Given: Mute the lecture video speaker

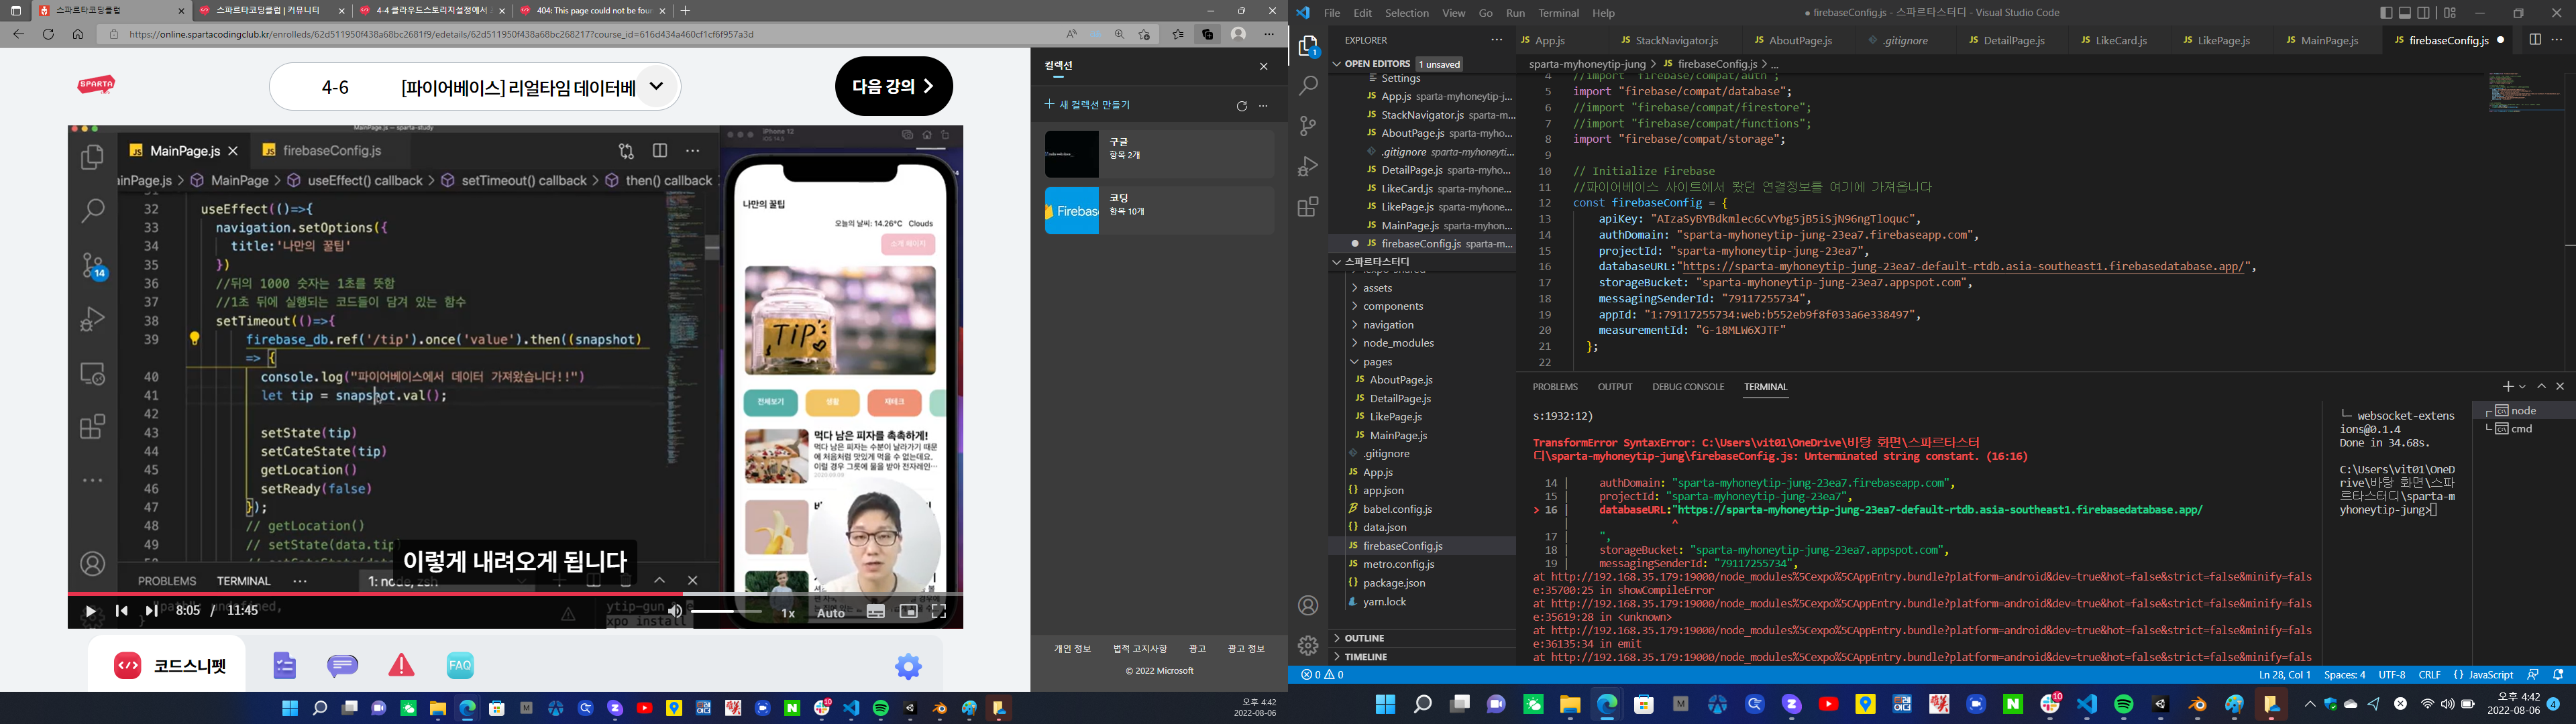Looking at the screenshot, I should click(x=675, y=611).
